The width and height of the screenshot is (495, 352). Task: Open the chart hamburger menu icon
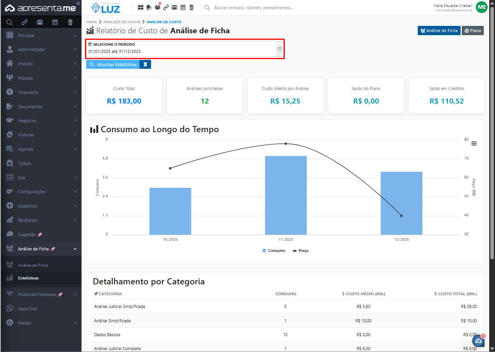click(474, 143)
